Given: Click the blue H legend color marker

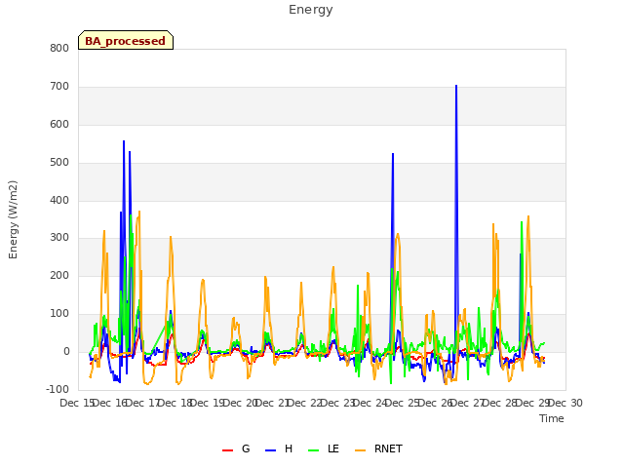Looking at the screenshot, I should tap(271, 450).
